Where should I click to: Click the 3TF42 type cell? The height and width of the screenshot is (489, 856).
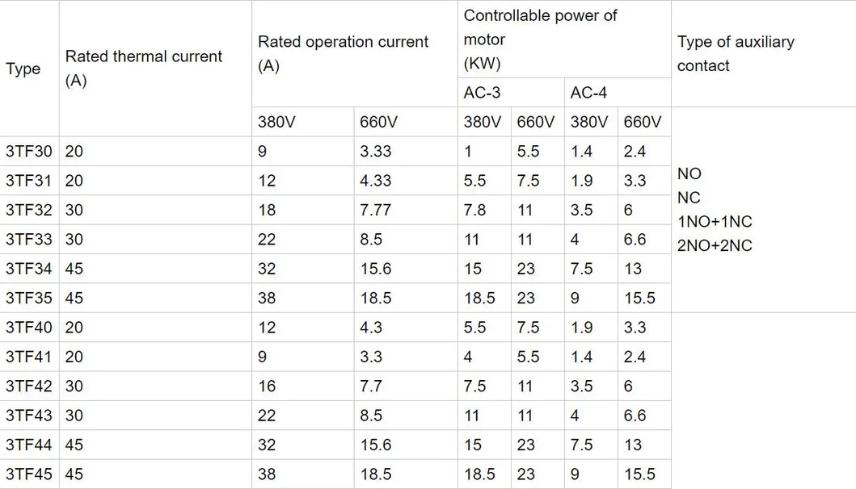point(29,387)
